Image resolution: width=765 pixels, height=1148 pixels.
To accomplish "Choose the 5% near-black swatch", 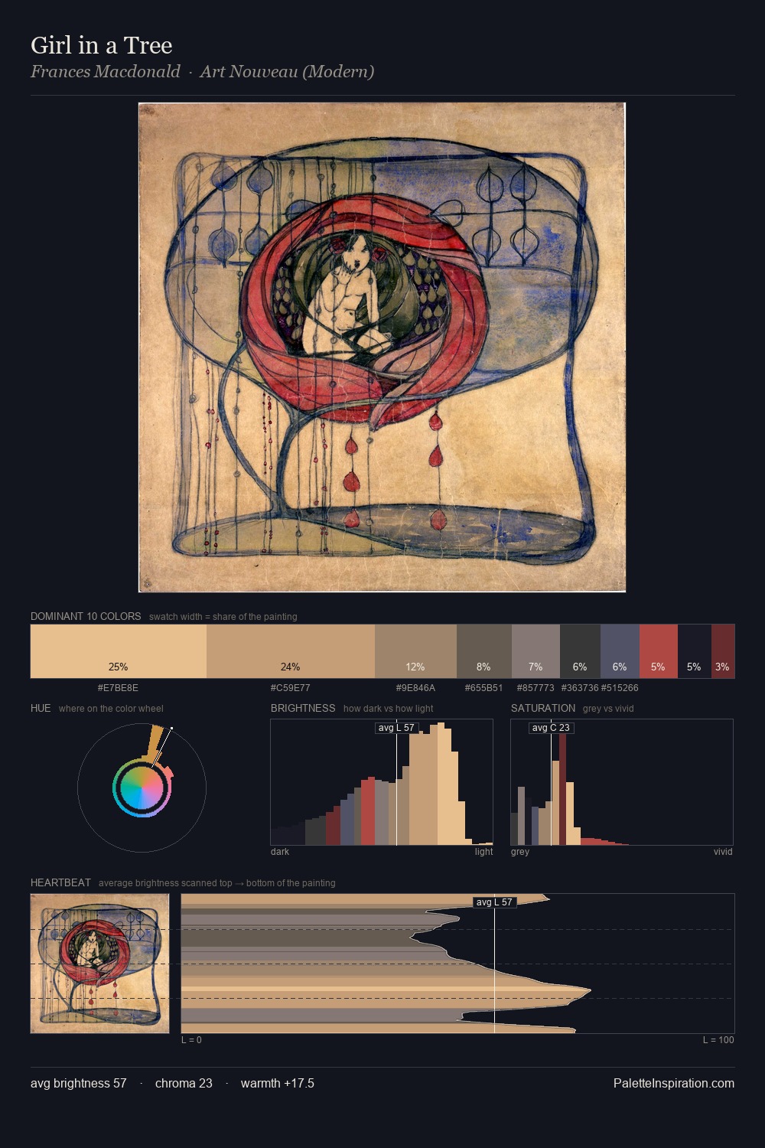I will [695, 651].
